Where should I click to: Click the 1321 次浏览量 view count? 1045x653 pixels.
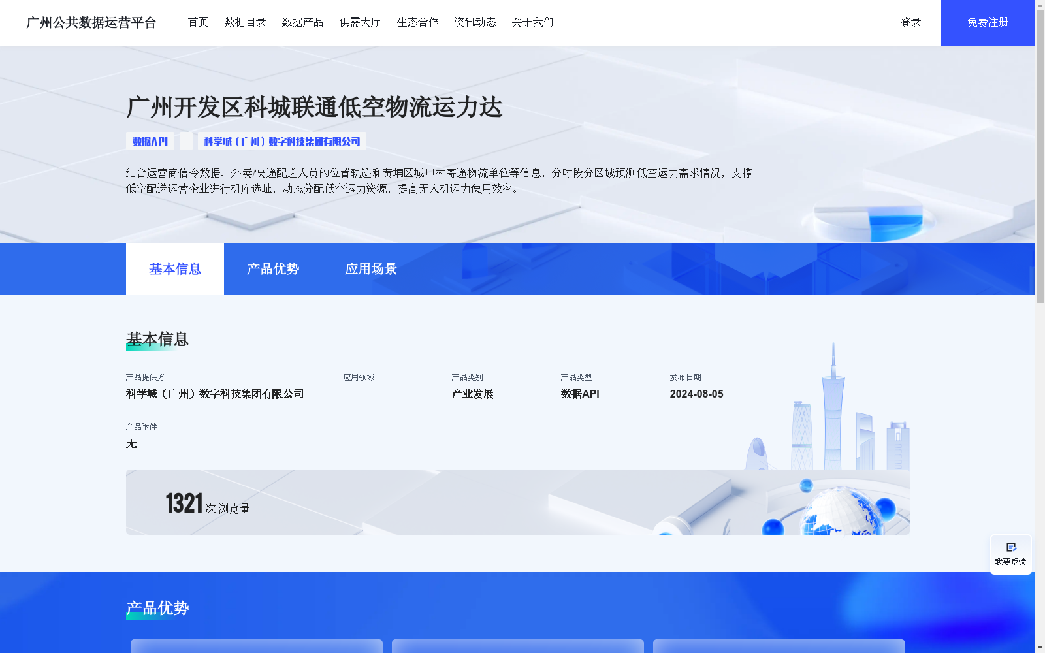tap(208, 503)
